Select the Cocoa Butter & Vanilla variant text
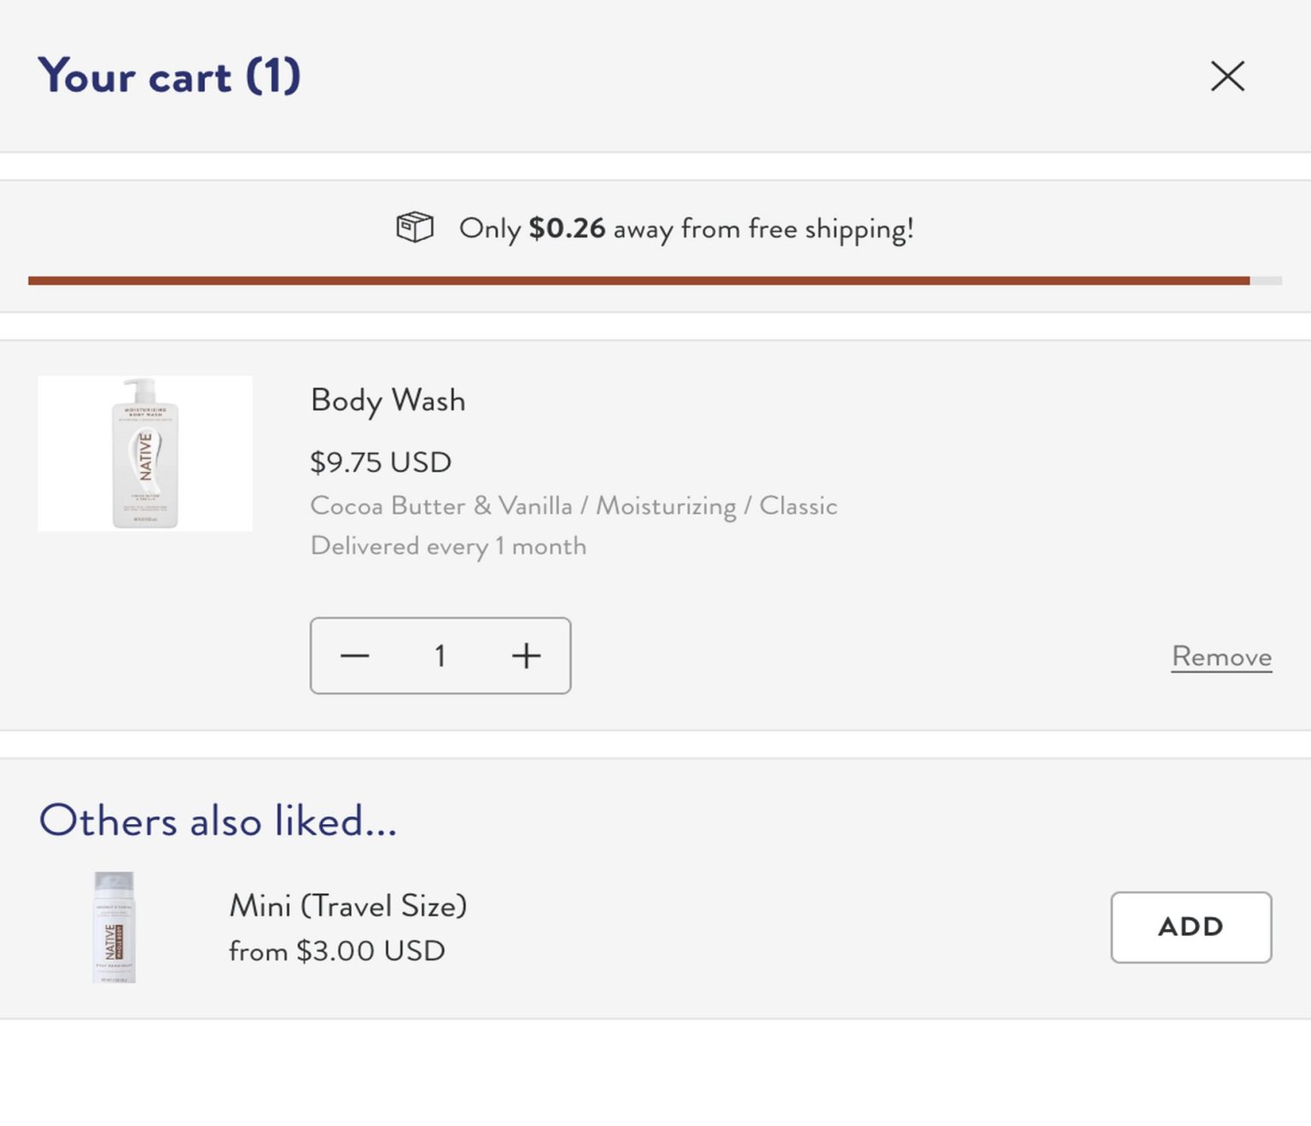 574,505
